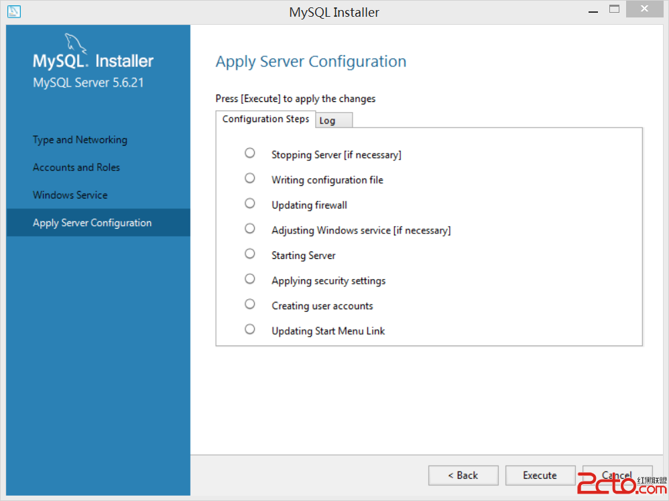Select the Updating Start Menu Link indicator

tap(249, 329)
